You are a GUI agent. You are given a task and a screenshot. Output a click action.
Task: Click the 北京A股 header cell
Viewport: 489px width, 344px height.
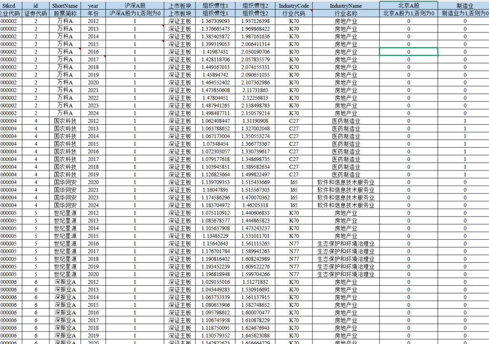tap(408, 5)
